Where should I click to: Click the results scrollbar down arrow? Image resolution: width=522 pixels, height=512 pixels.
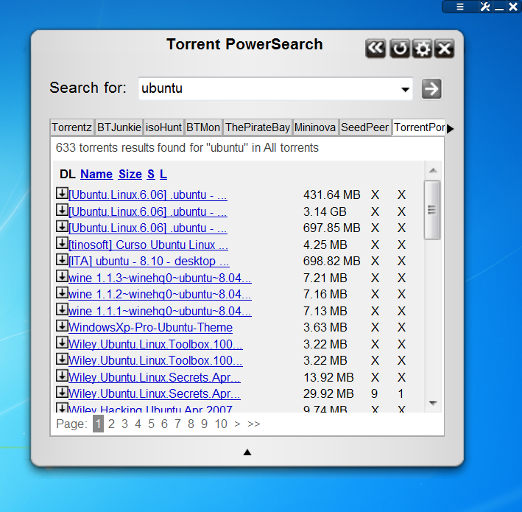point(433,403)
